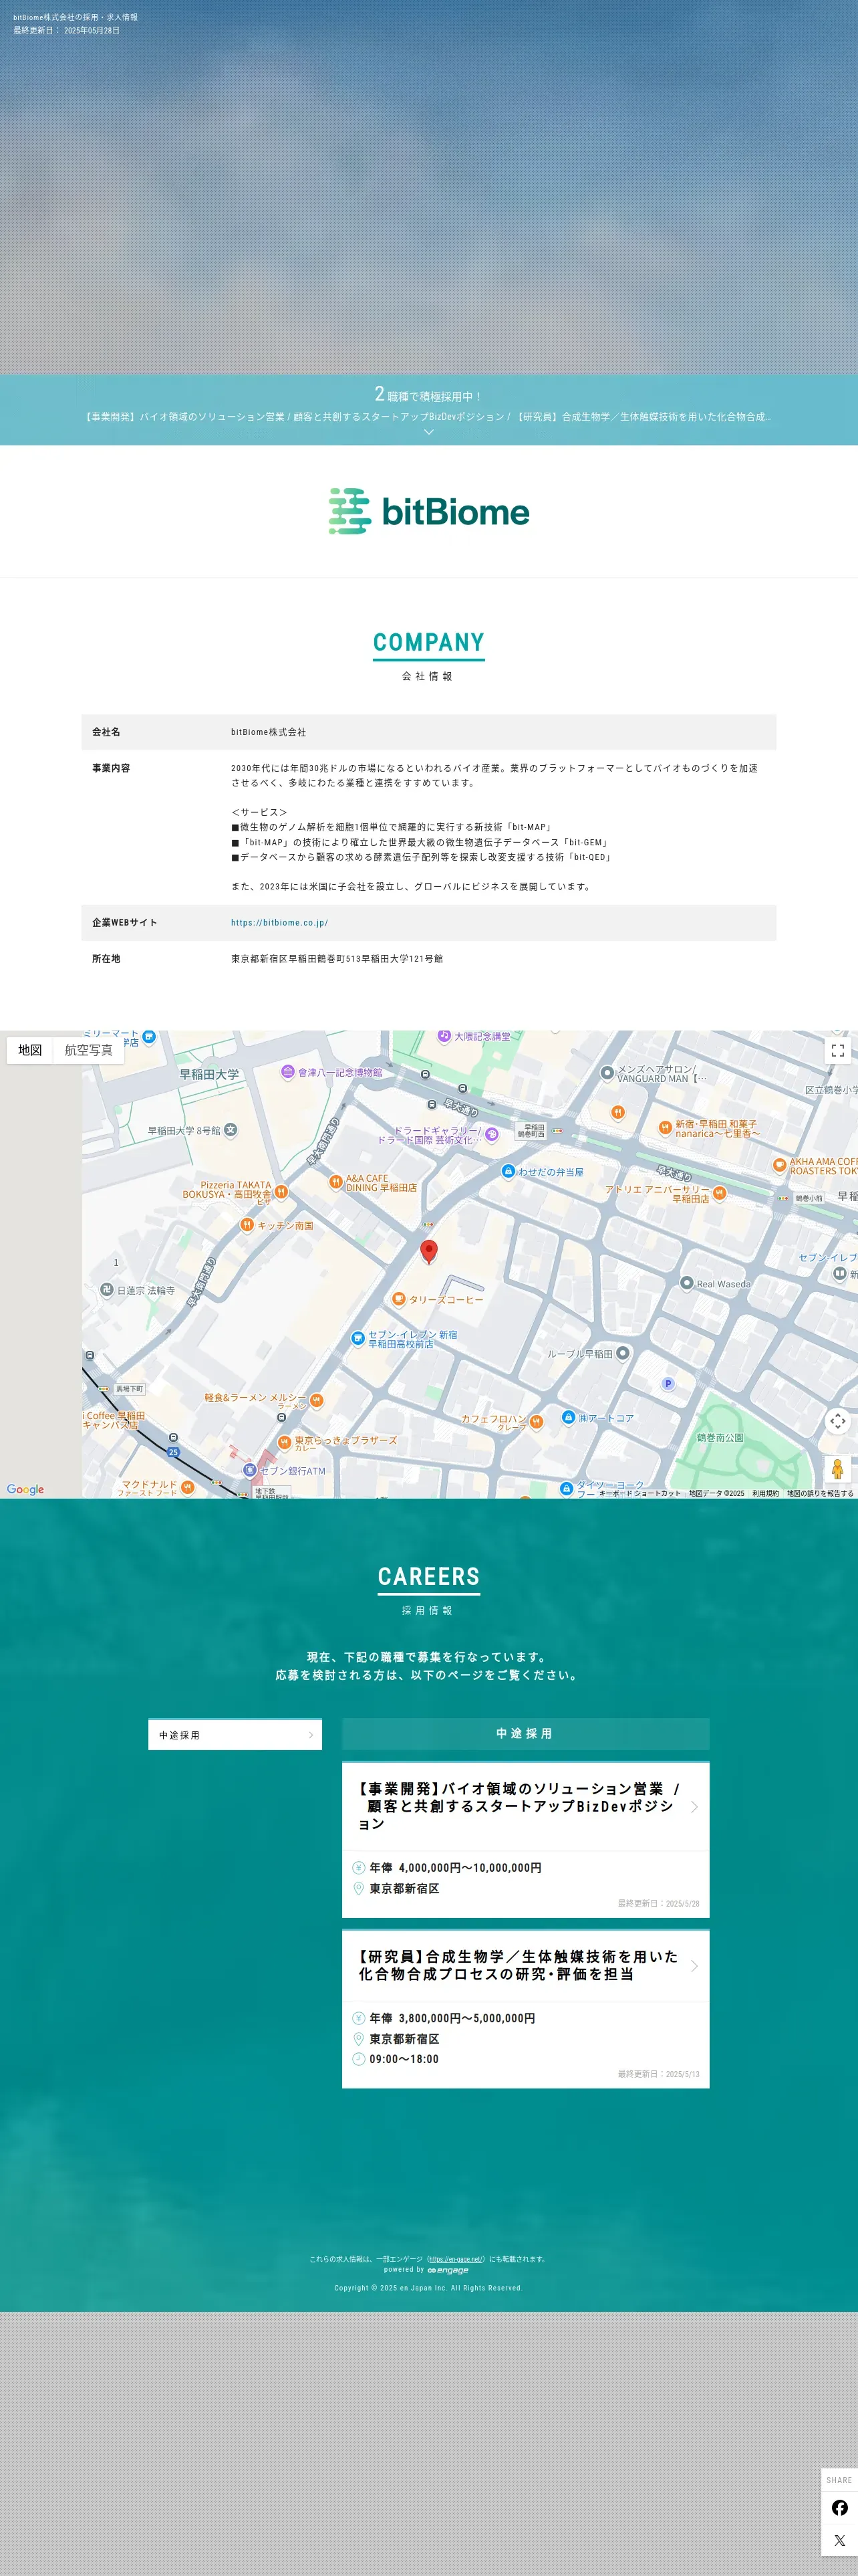Click the Copyright 2025 en Japan footer text
858x2576 pixels.
[428, 2287]
